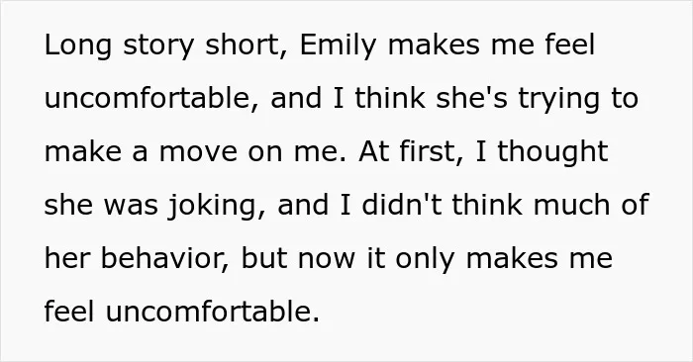Click the word 'joking,' on the fourth line
The height and width of the screenshot is (362, 693).
[x=217, y=207]
